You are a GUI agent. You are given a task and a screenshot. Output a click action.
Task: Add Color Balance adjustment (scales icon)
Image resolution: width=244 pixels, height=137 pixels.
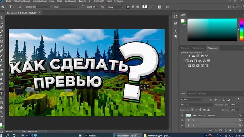191,61
